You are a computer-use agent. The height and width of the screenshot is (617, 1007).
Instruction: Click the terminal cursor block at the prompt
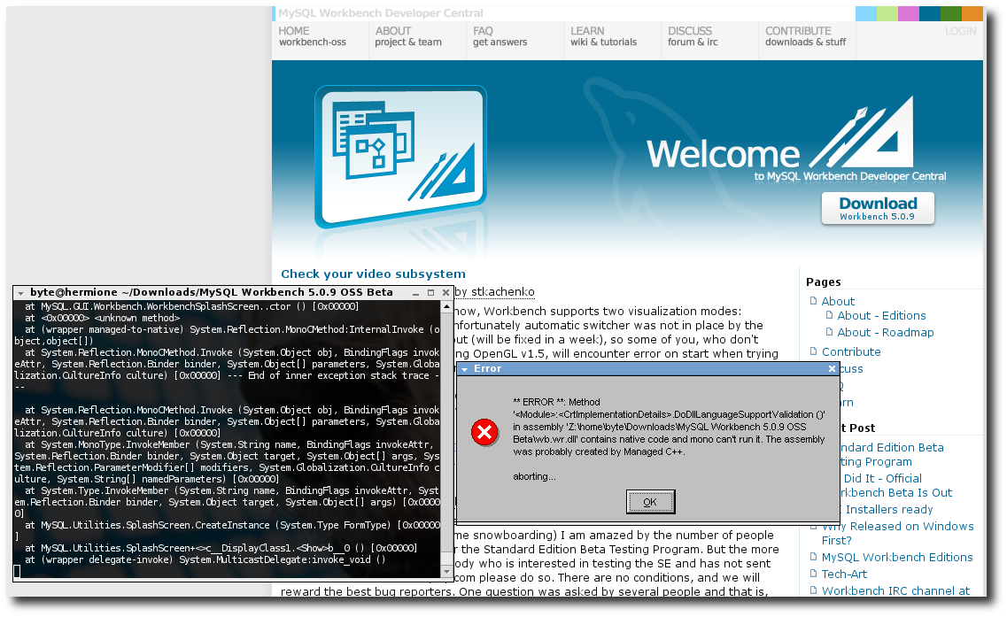pos(18,572)
